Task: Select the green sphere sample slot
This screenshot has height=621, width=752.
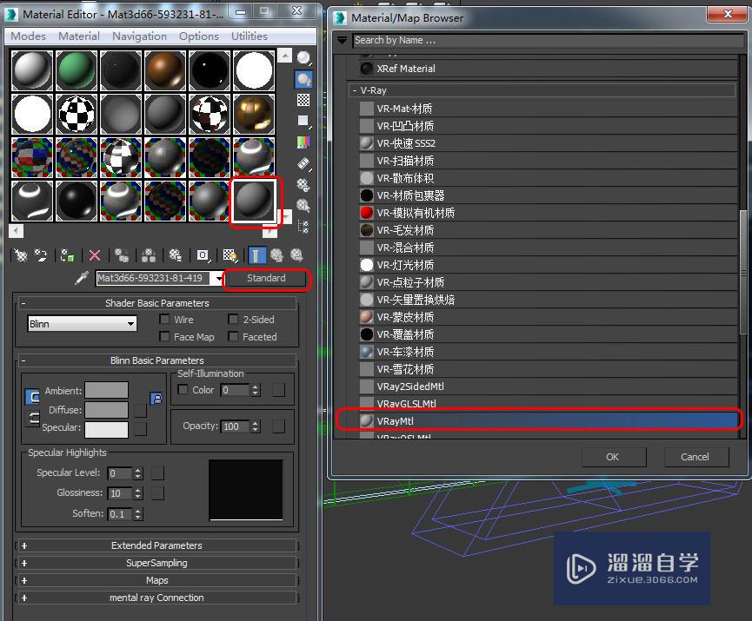Action: coord(77,70)
